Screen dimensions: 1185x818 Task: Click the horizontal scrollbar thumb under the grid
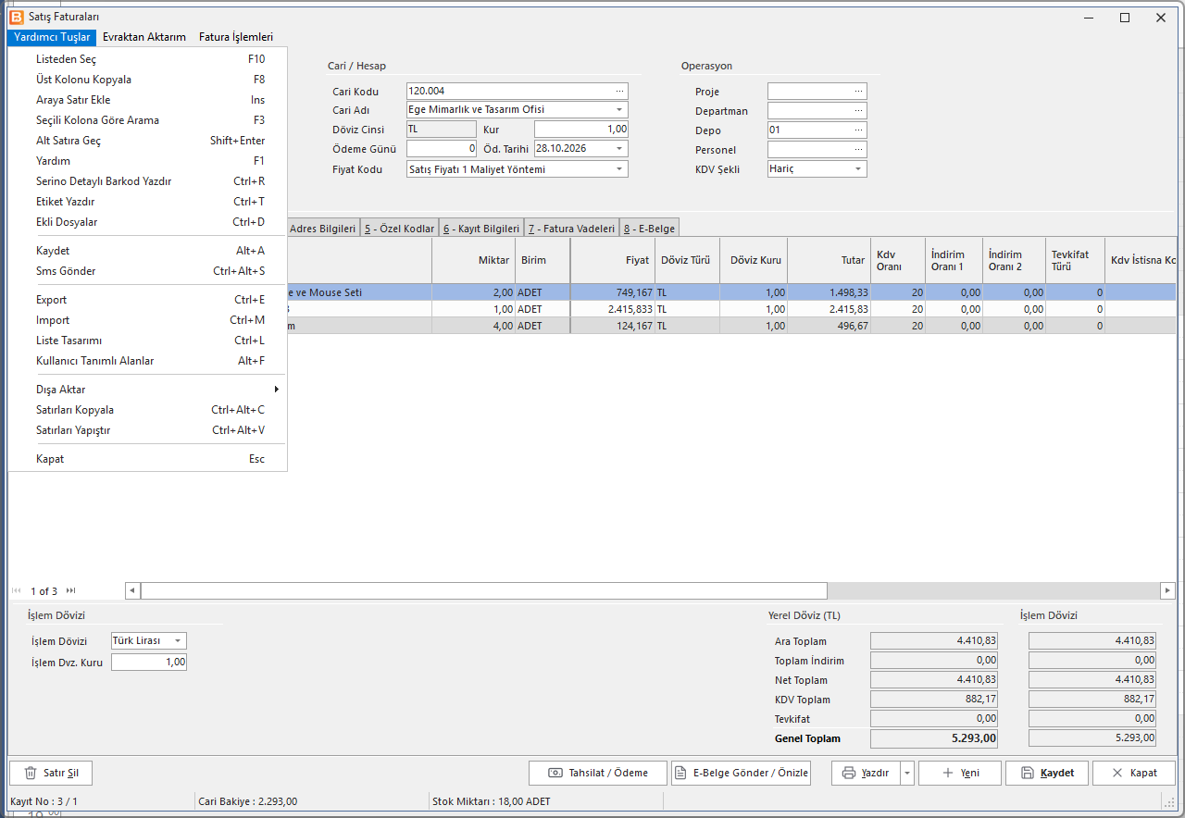click(484, 590)
